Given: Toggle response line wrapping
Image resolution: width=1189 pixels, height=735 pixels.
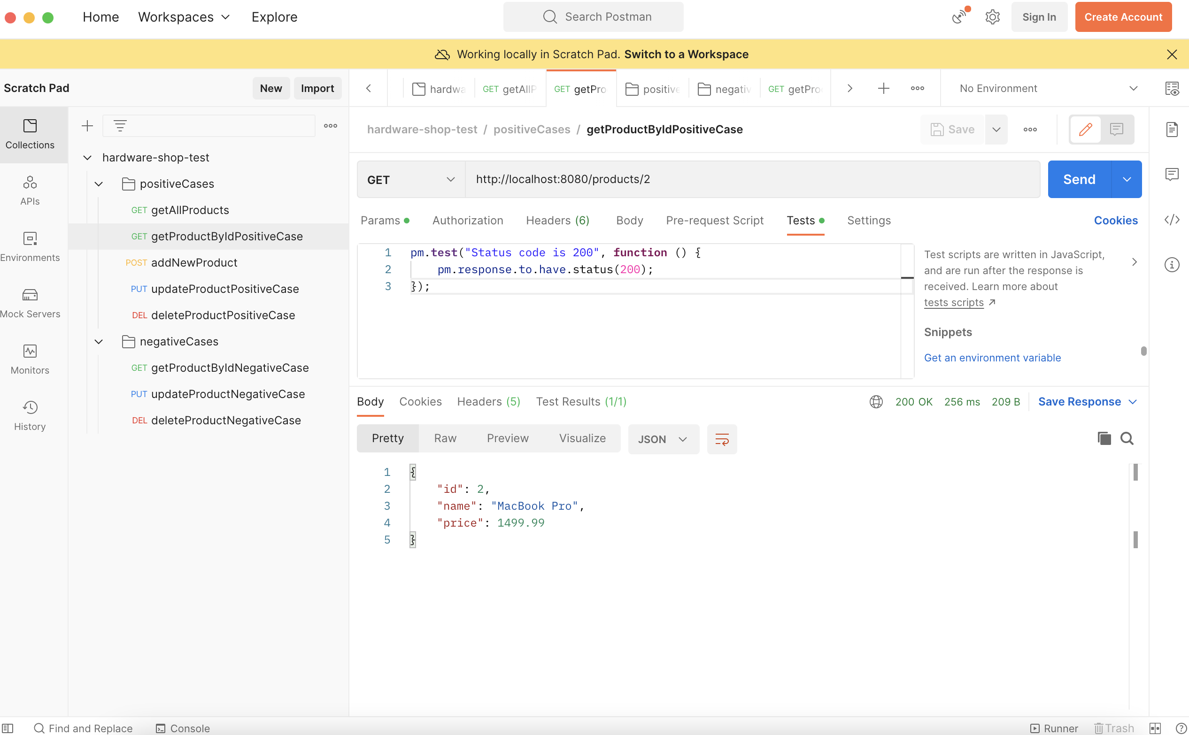Looking at the screenshot, I should coord(722,439).
